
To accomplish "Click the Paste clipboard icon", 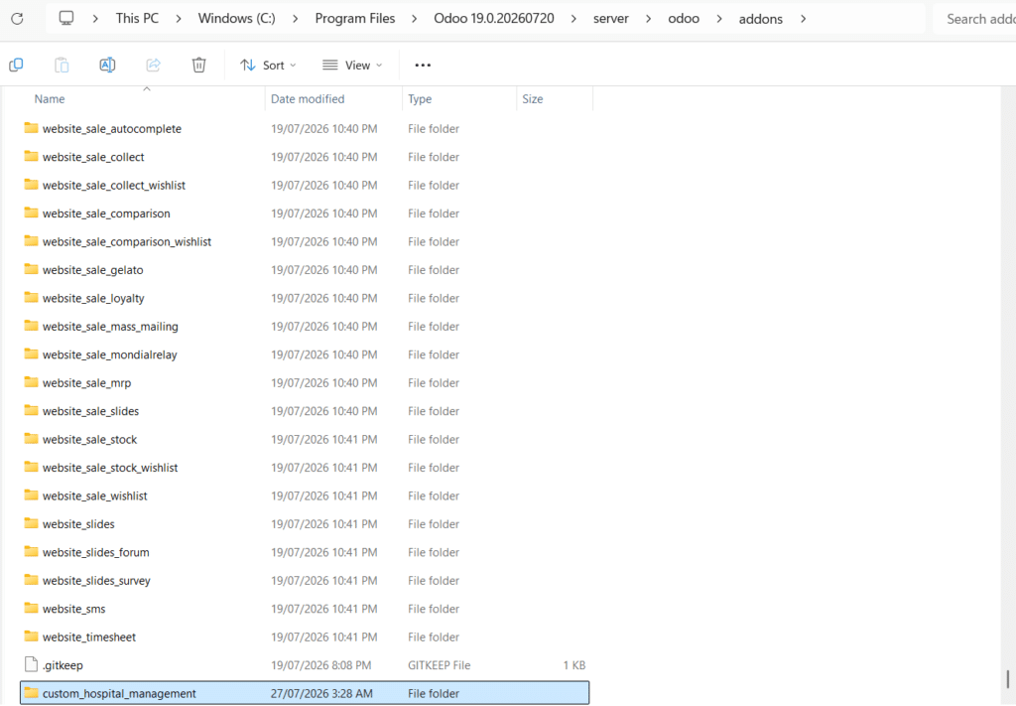I will tap(62, 65).
